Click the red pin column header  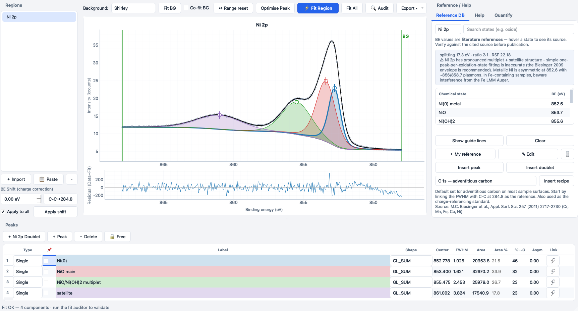coord(49,250)
